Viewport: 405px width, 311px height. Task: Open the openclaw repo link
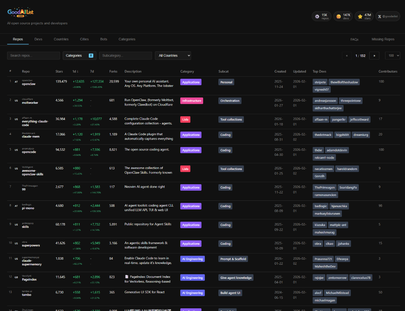coord(29,84)
